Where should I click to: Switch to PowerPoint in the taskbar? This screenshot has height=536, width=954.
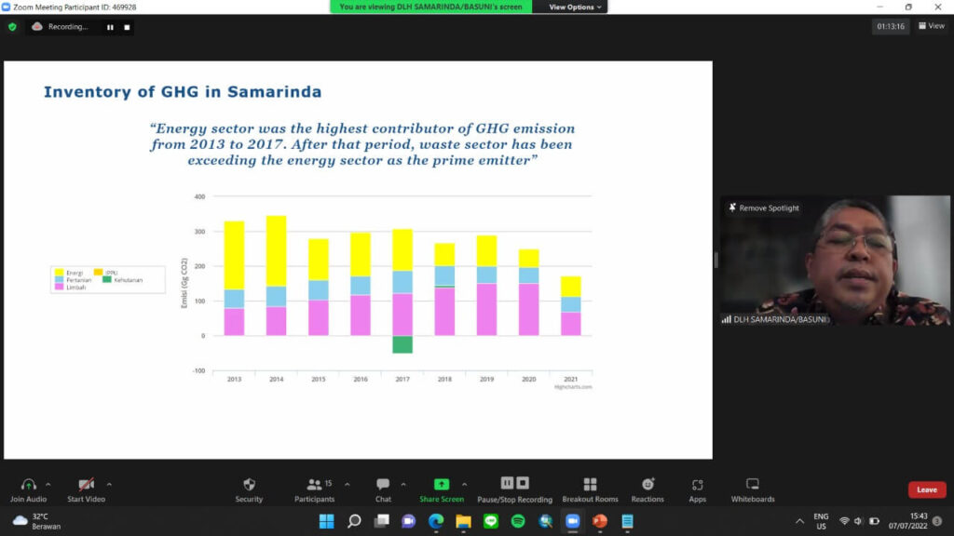tap(600, 521)
